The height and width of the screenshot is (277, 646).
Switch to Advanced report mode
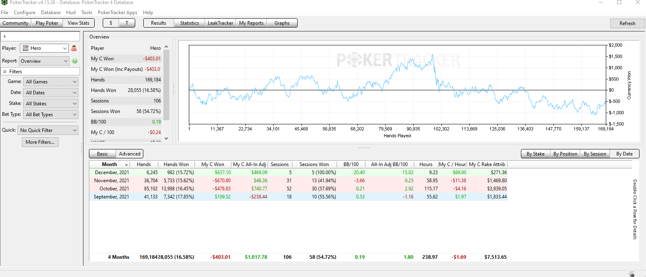pos(130,154)
